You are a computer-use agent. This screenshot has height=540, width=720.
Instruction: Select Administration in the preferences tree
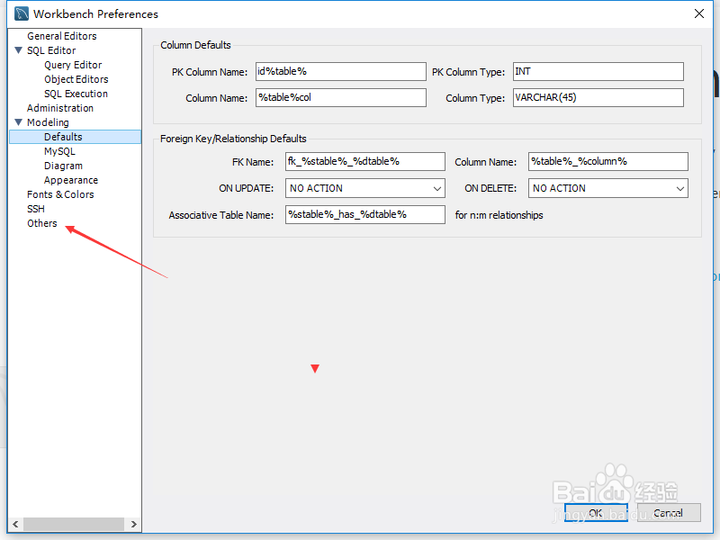[x=60, y=108]
